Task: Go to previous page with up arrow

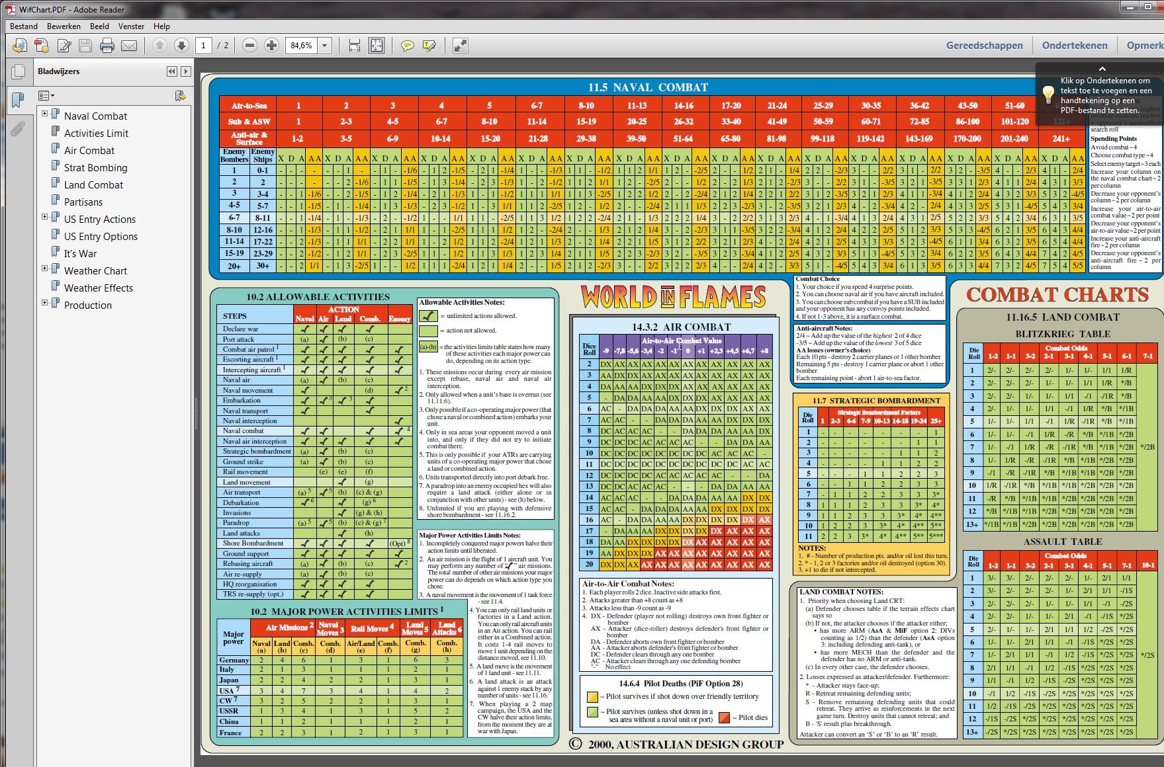Action: [159, 46]
